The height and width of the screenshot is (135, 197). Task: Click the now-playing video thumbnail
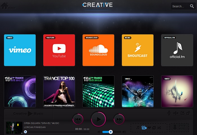14,128
